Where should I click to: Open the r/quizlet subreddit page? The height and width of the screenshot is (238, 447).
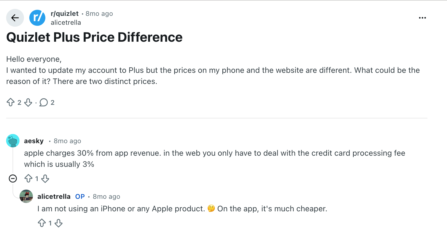pyautogui.click(x=65, y=13)
